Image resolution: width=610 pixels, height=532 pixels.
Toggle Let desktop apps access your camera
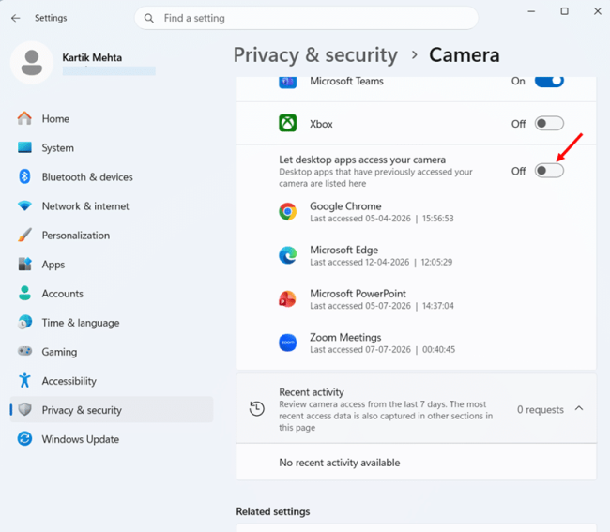(549, 171)
